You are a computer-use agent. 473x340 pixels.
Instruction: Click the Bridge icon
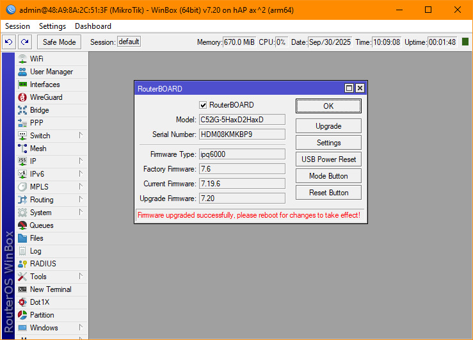point(22,110)
